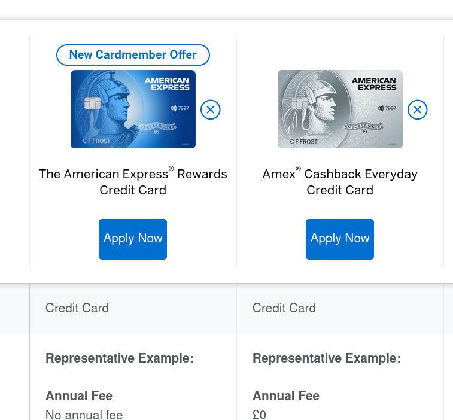Screen dimensions: 453x420
Task: Click the contactless symbol on the silver card
Action: (381, 108)
